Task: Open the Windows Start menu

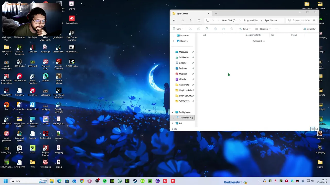Action: point(5,181)
